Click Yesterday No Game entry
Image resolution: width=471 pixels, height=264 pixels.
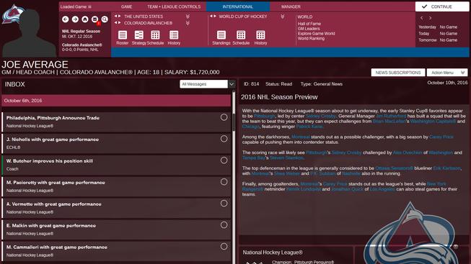pyautogui.click(x=438, y=27)
